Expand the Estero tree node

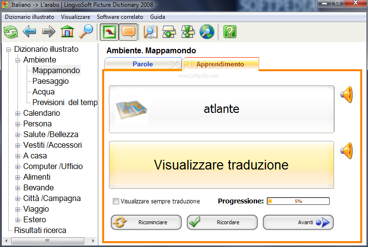[18, 220]
